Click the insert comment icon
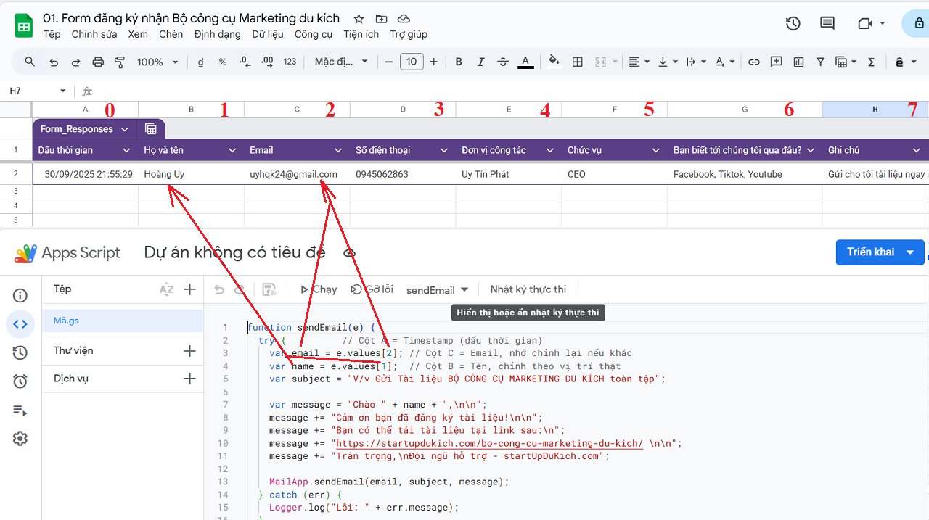Viewport: 929px width, 520px height. [776, 62]
